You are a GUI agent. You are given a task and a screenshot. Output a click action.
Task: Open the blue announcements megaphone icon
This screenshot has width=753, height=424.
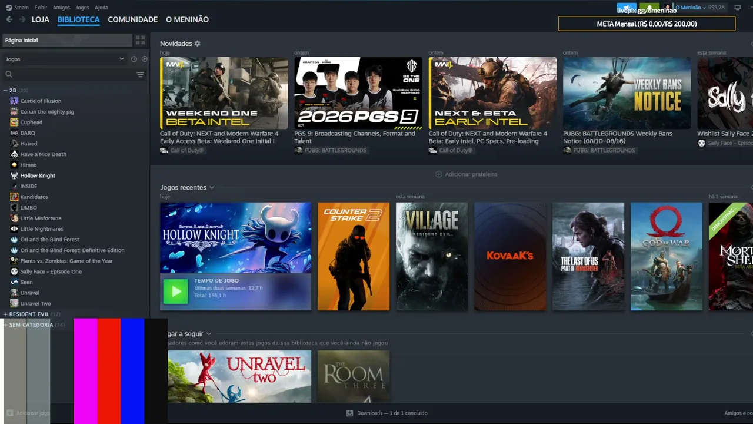click(627, 8)
